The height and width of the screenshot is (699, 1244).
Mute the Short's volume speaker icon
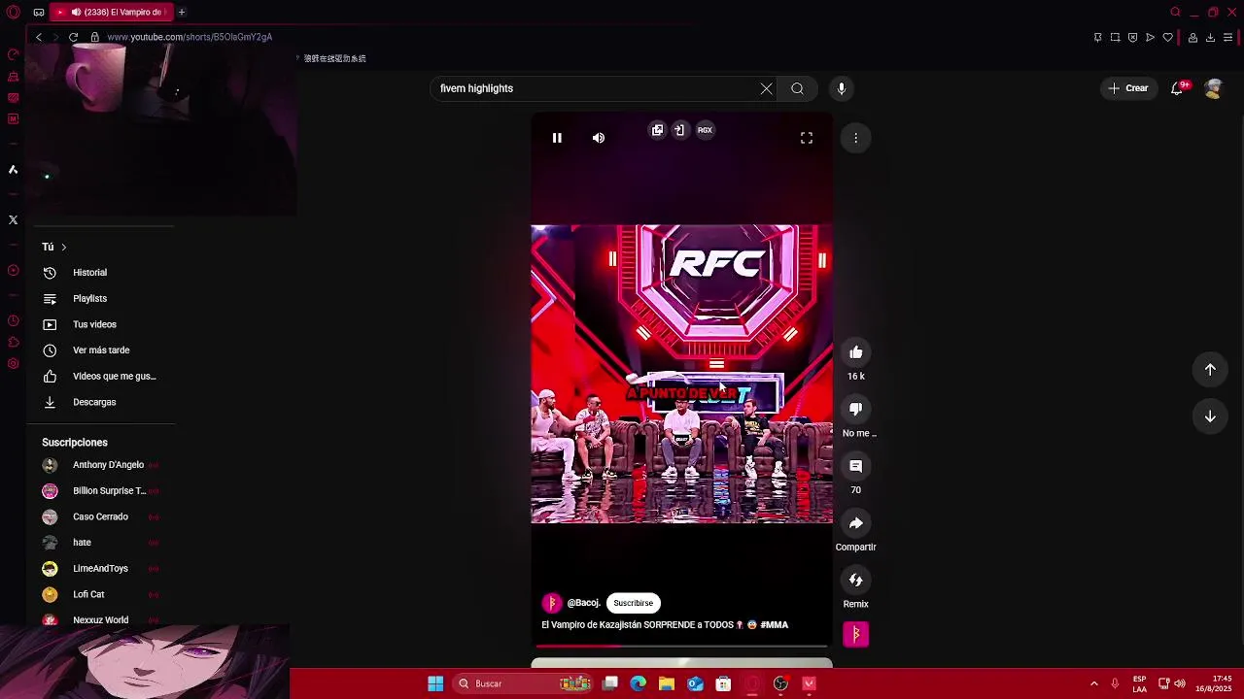coord(599,138)
